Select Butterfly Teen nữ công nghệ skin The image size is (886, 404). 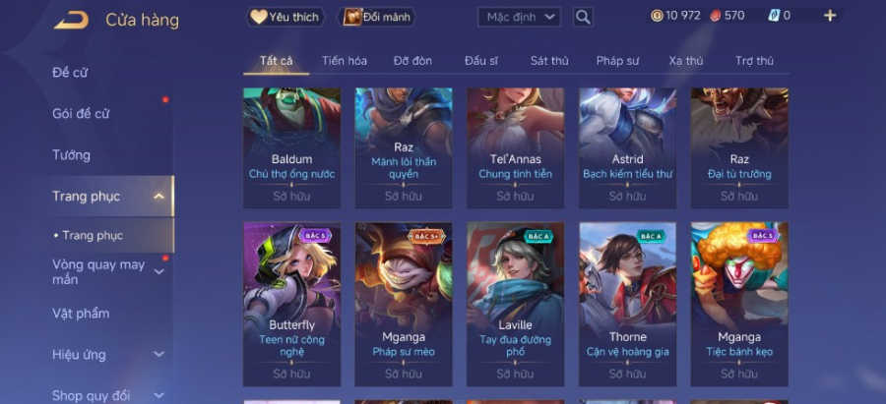[291, 304]
